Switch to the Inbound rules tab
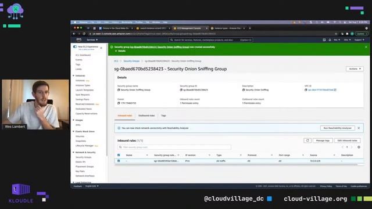372x209 pixels. 125,116
